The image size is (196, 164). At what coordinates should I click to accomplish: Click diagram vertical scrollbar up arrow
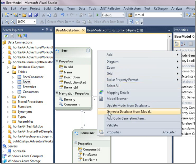pos(170,37)
